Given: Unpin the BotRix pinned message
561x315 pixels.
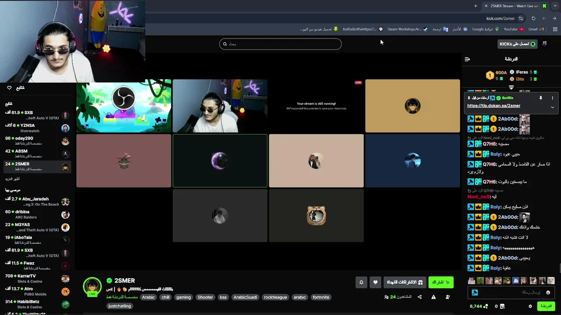Looking at the screenshot, I should (541, 98).
